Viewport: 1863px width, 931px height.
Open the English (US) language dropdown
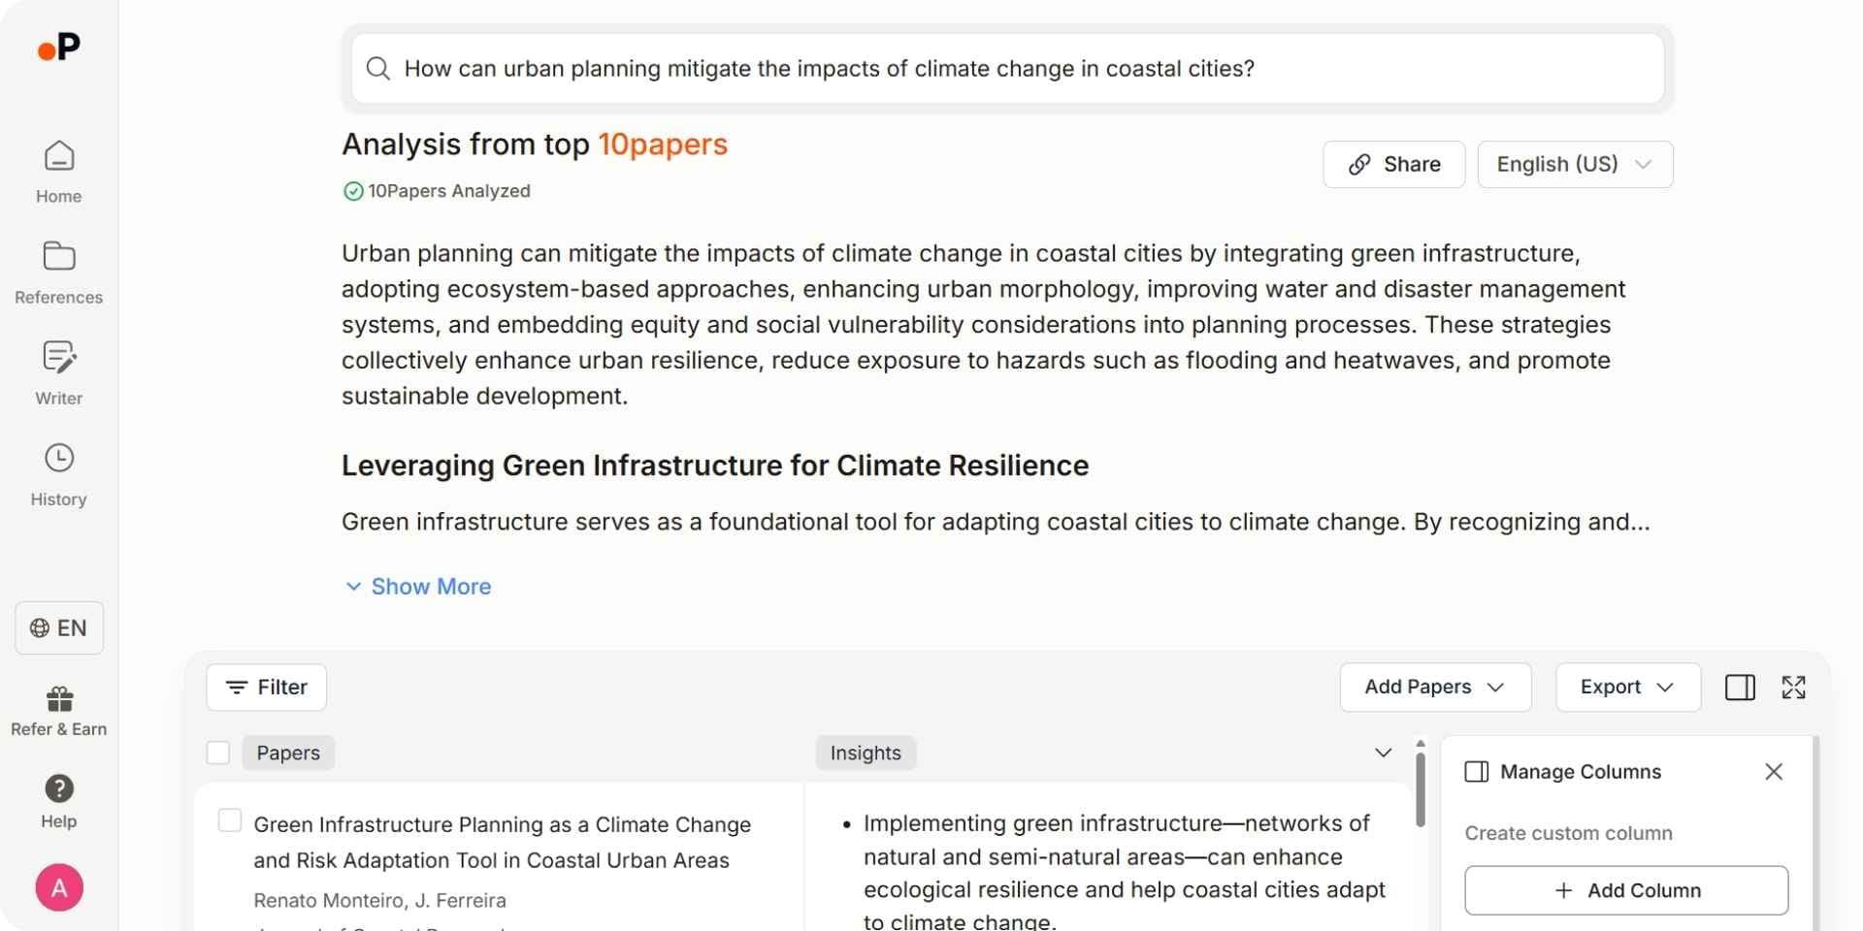[1574, 165]
